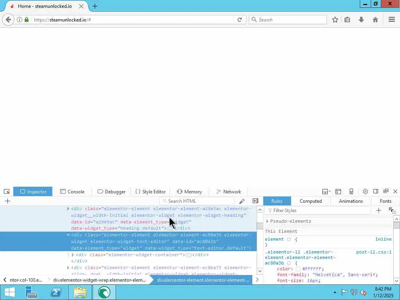
Task: Switch to the Inspector tab
Action: pyautogui.click(x=33, y=191)
